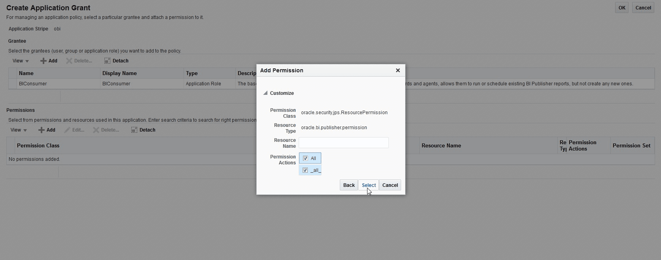Image resolution: width=661 pixels, height=260 pixels.
Task: Click the Detach icon in Grantee toolbar
Action: coord(107,61)
